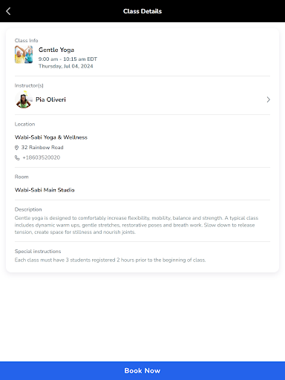Open the 32 Rainbow Road address
285x380 pixels.
point(42,148)
